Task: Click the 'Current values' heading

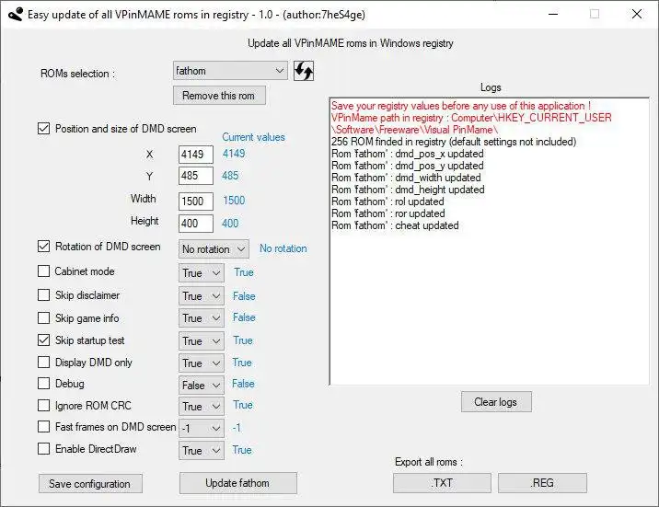Action: pos(253,137)
